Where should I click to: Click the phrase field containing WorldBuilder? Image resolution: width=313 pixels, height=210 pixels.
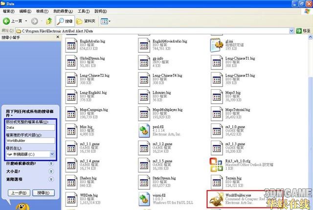(x=30, y=140)
